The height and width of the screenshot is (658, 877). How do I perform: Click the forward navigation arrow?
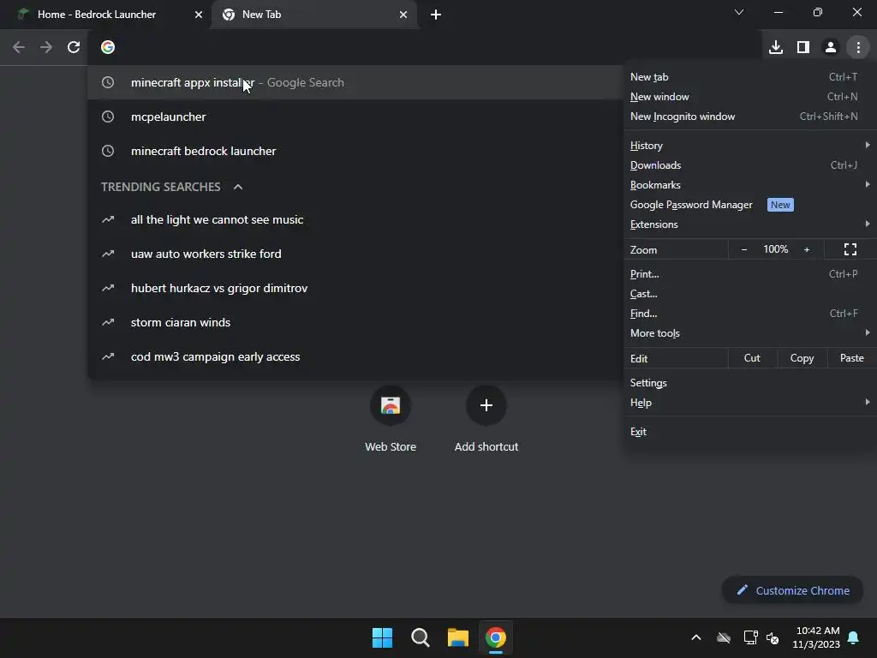point(46,47)
